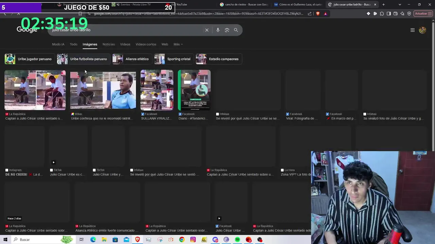Stop page loading with the X button

(x=18, y=14)
